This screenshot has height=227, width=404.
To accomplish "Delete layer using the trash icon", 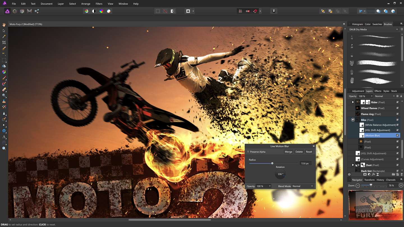I will click(402, 174).
